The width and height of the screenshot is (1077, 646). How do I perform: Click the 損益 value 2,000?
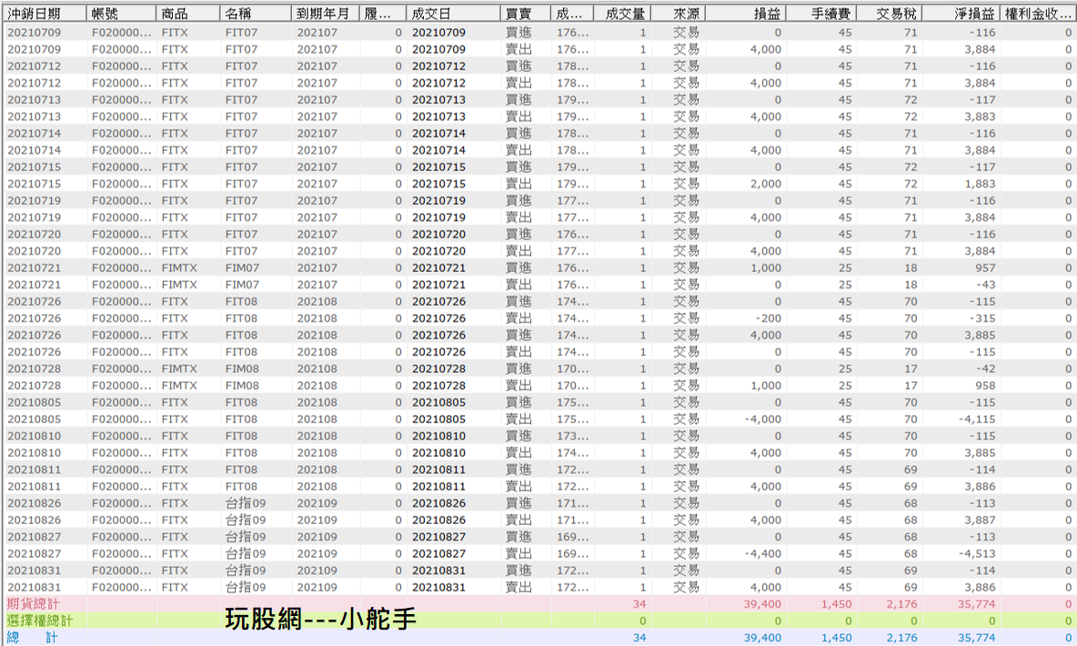[766, 184]
